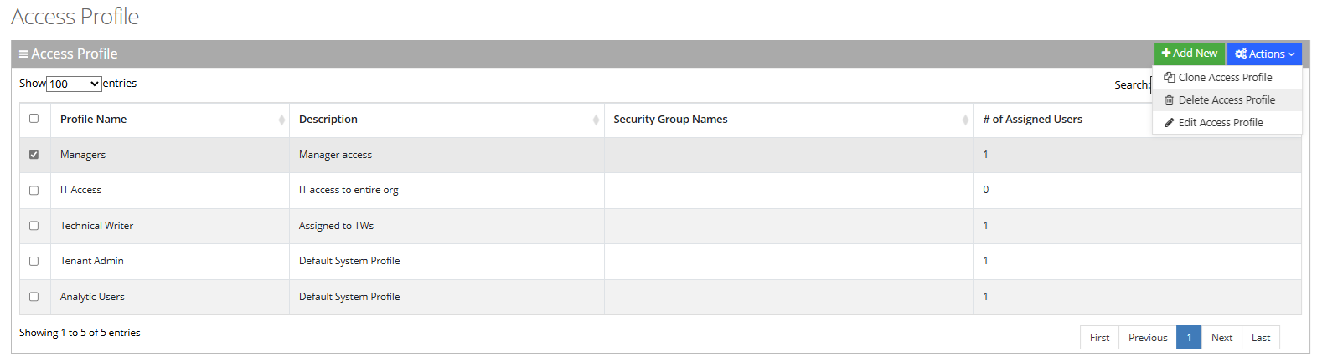Go to the Next page
This screenshot has width=1317, height=362.
[x=1221, y=338]
